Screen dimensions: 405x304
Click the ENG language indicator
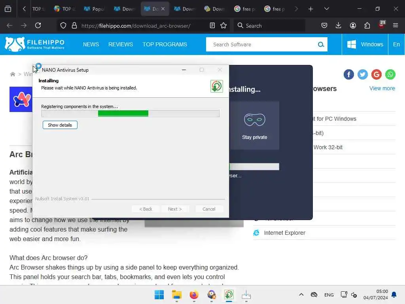pyautogui.click(x=329, y=294)
